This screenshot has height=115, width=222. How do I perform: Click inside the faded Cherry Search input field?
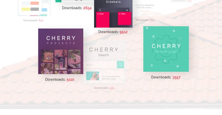101,65
